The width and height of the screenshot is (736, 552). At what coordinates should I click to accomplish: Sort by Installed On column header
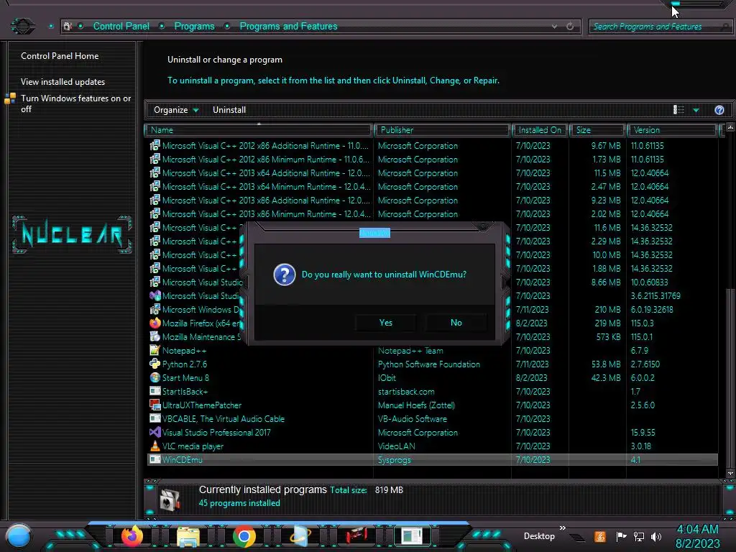540,130
